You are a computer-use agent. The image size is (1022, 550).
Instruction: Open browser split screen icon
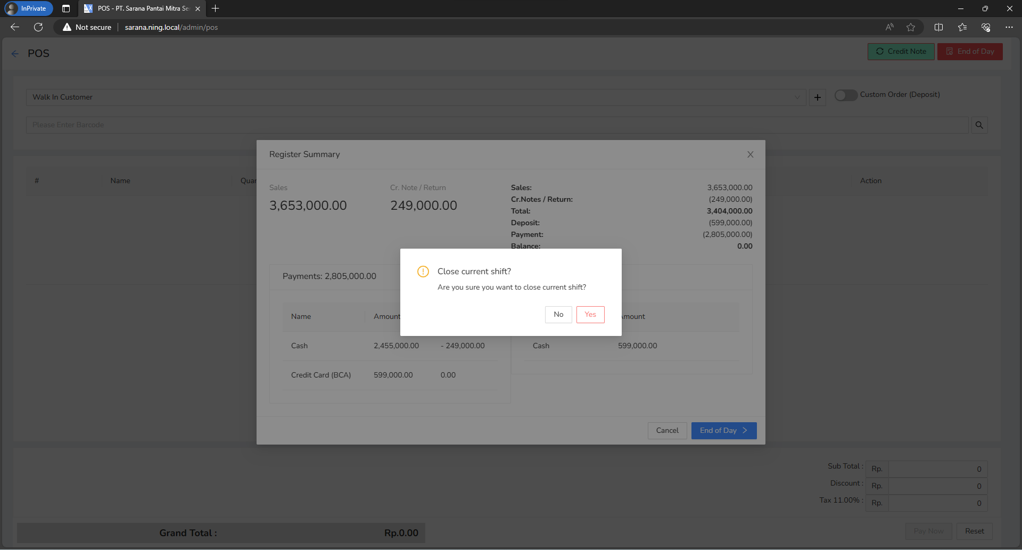coord(938,27)
